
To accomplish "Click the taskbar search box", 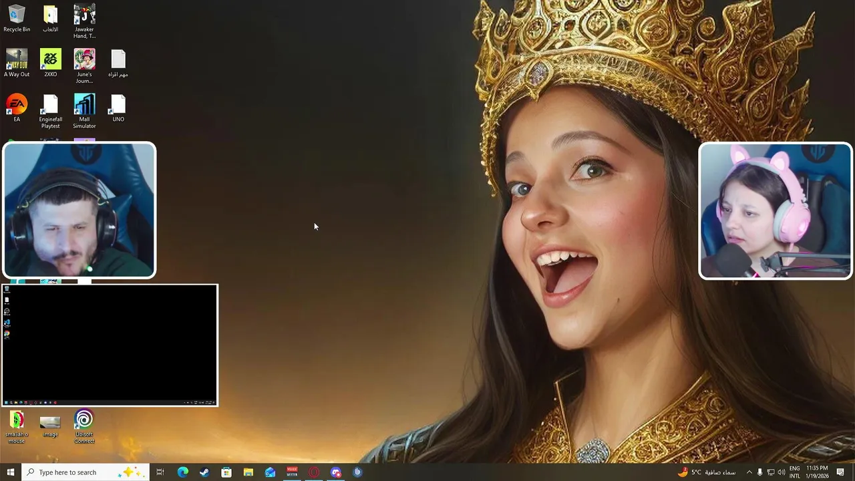I will [x=85, y=472].
